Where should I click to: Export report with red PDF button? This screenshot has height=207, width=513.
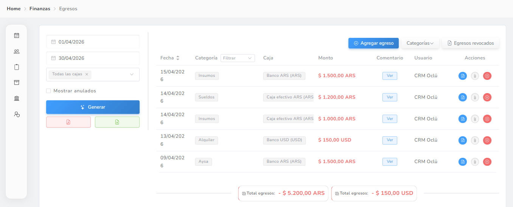[68, 122]
